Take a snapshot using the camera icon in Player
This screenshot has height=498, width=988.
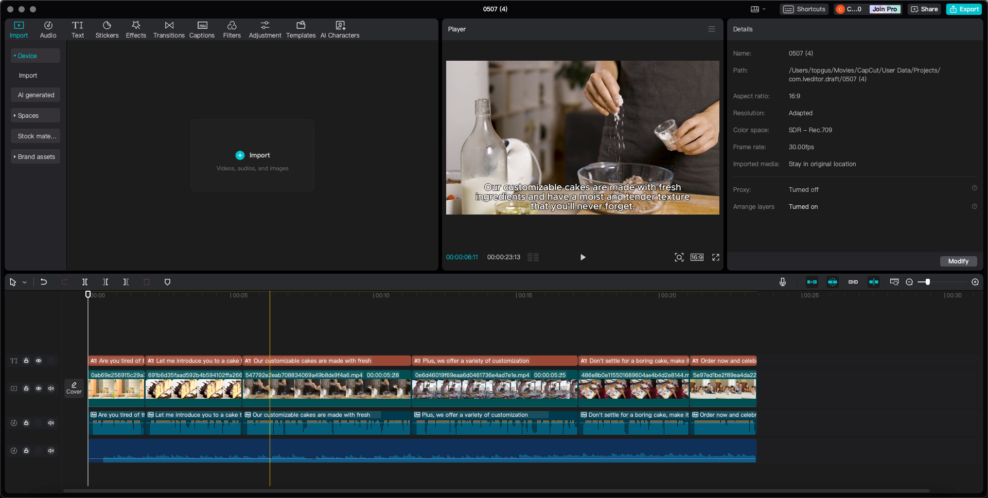click(x=679, y=257)
